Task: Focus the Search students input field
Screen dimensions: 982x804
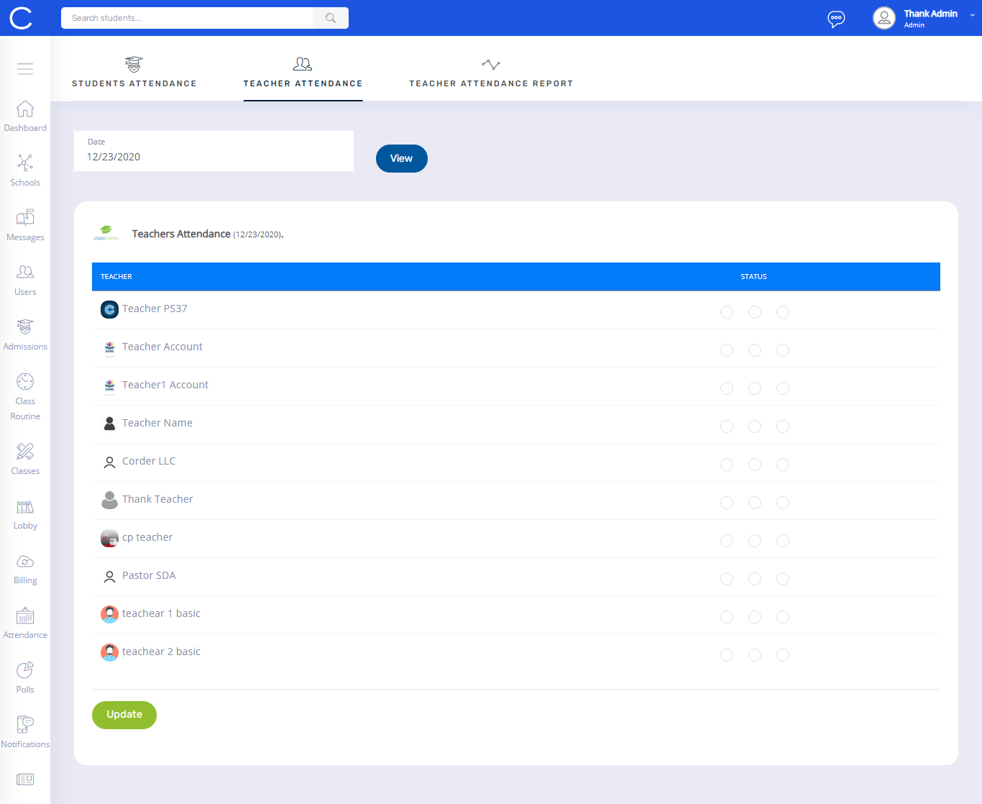Action: tap(187, 18)
